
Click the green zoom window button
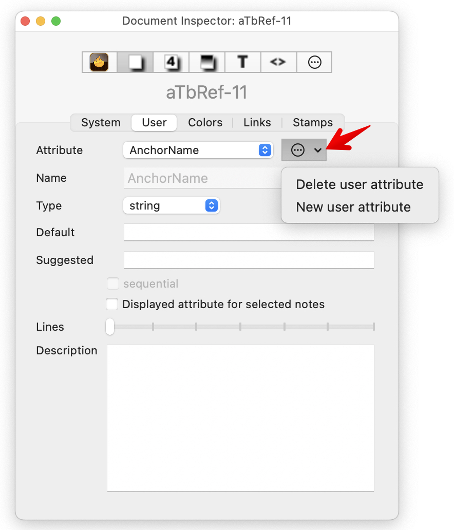pyautogui.click(x=56, y=21)
